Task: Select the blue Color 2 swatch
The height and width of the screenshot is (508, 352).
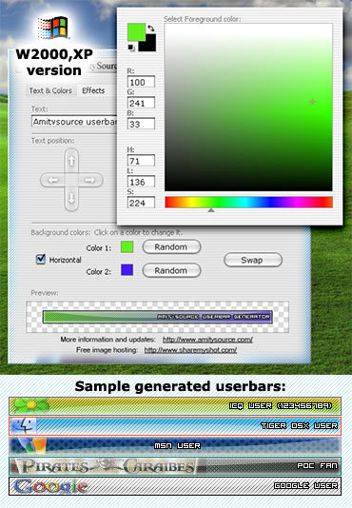Action: pos(127,269)
